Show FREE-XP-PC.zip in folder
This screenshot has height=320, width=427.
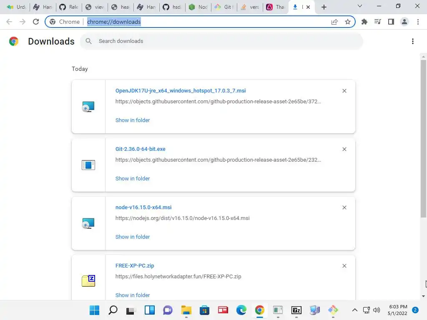click(x=133, y=295)
